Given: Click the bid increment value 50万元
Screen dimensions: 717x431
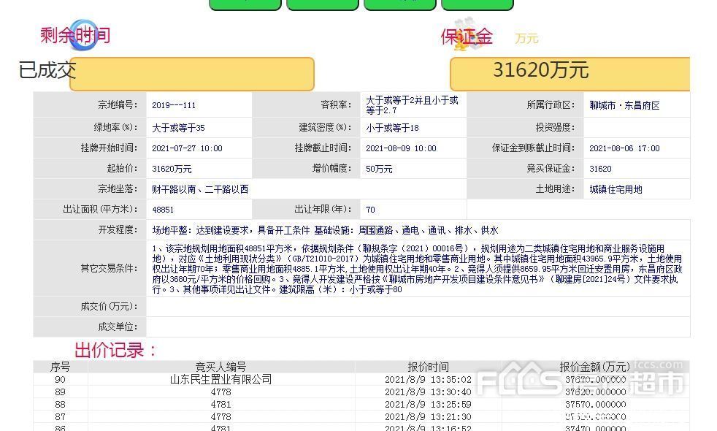Looking at the screenshot, I should (x=379, y=169).
